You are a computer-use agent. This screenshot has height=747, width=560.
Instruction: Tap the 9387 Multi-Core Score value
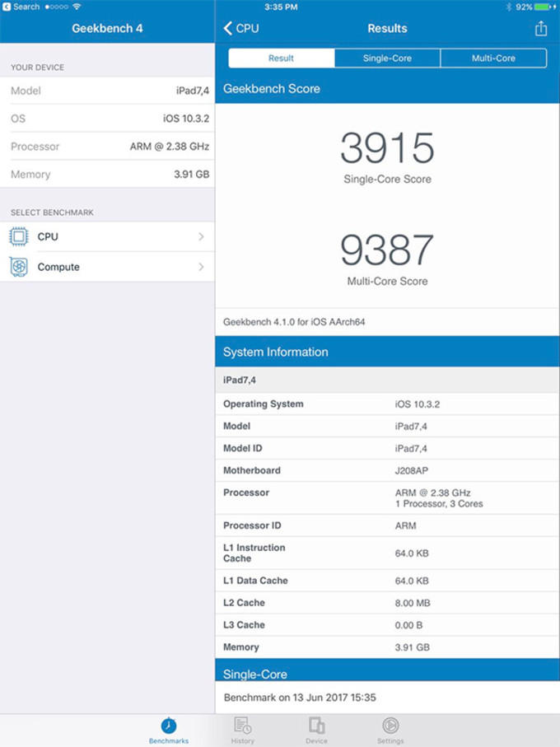pyautogui.click(x=387, y=250)
